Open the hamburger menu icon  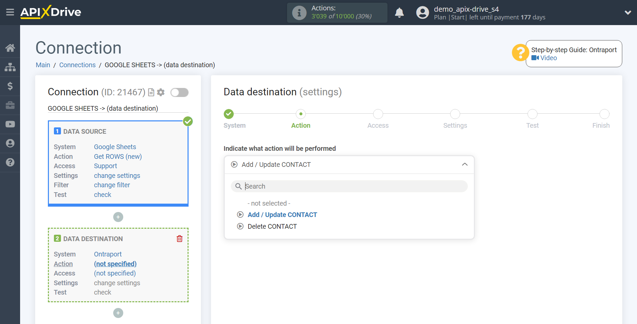click(10, 12)
